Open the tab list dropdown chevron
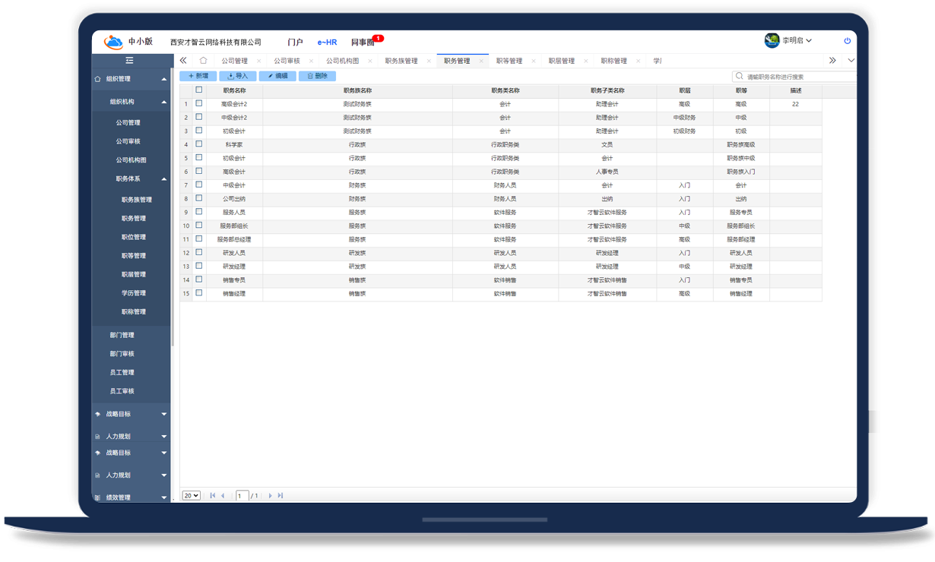This screenshot has width=935, height=562. (x=851, y=61)
